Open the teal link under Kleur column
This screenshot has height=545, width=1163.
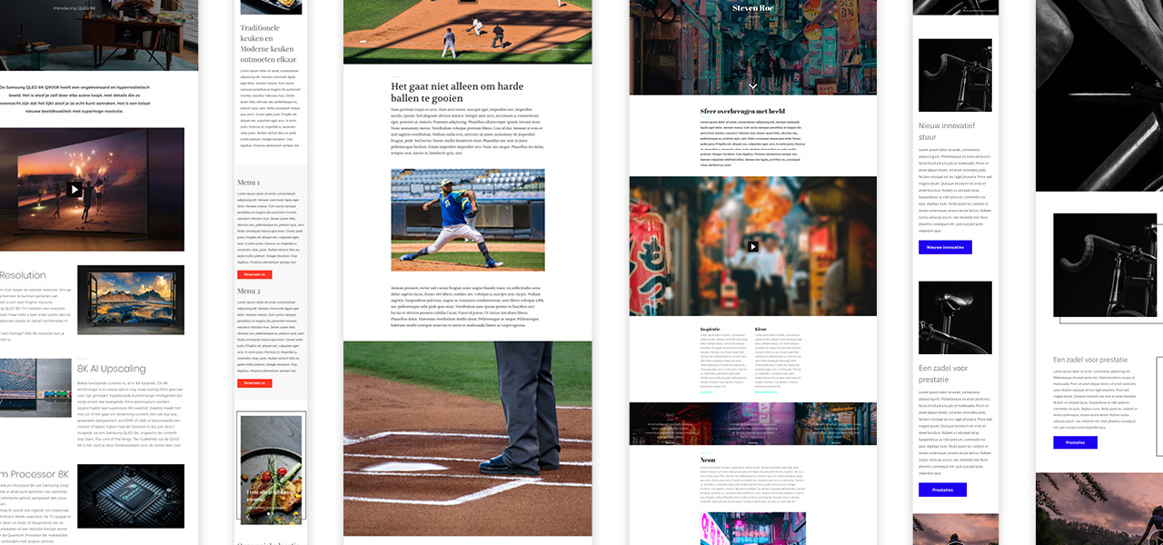tap(766, 392)
